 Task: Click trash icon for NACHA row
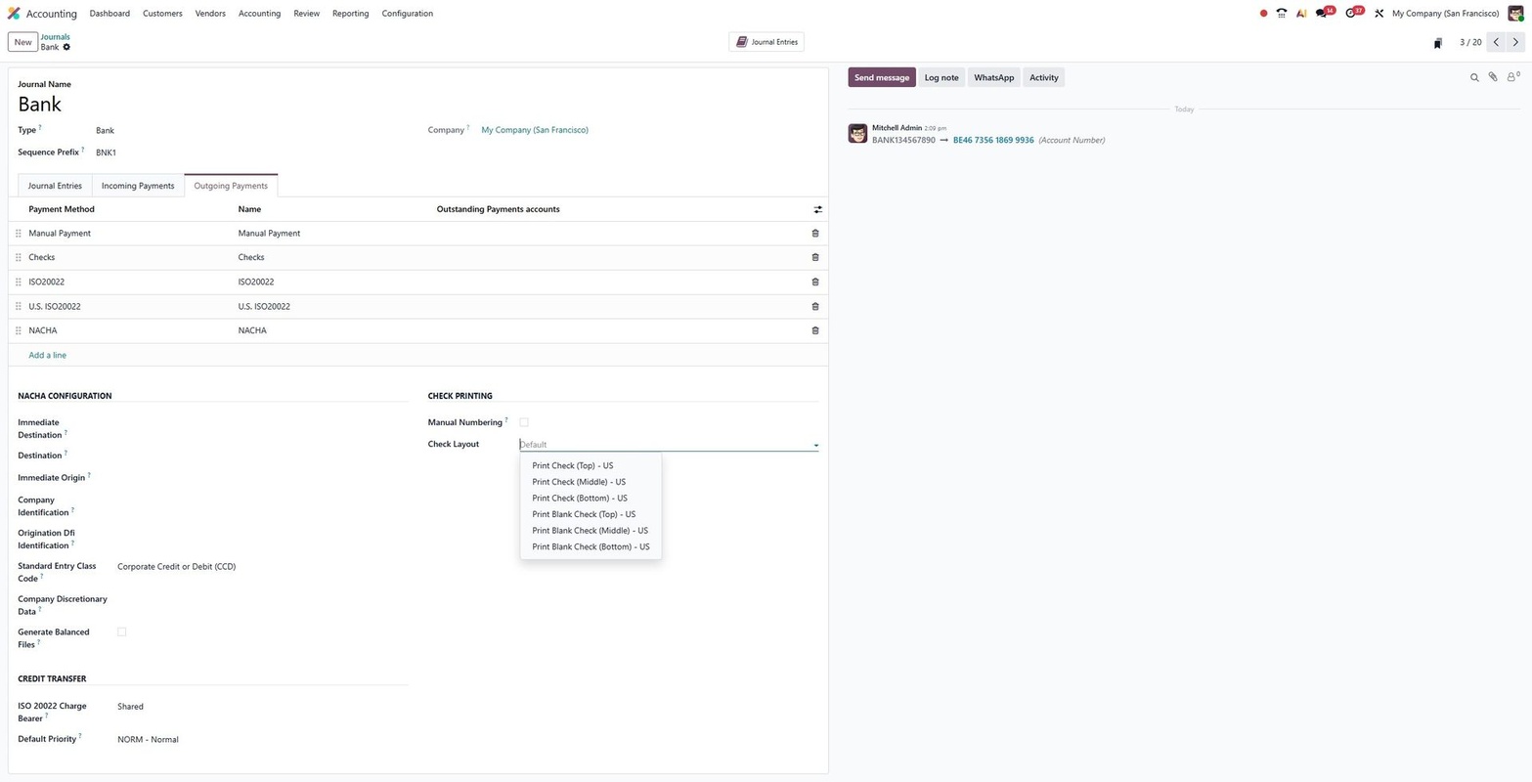[815, 331]
